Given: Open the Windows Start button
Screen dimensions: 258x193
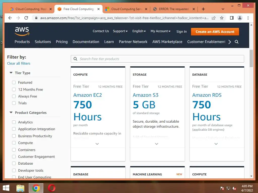Looking at the screenshot, I should tap(6, 188).
